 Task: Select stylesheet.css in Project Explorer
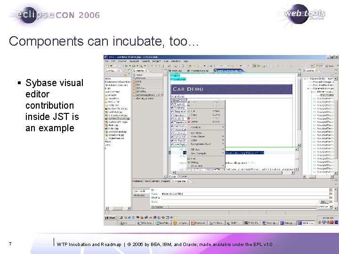tap(114, 138)
